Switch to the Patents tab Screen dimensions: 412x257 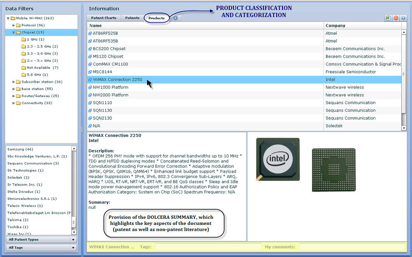(x=132, y=18)
